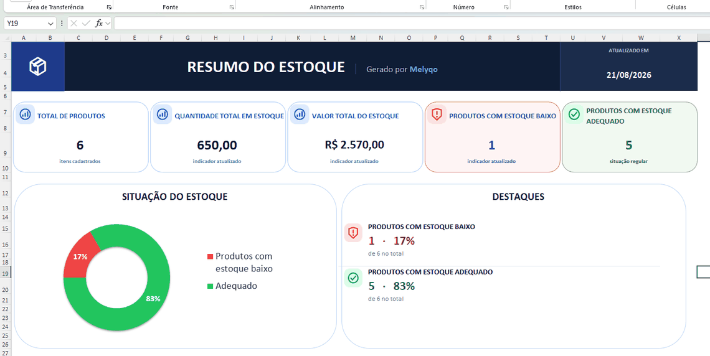Click the 83% data label on chart
The height and width of the screenshot is (356, 710).
pyautogui.click(x=153, y=299)
